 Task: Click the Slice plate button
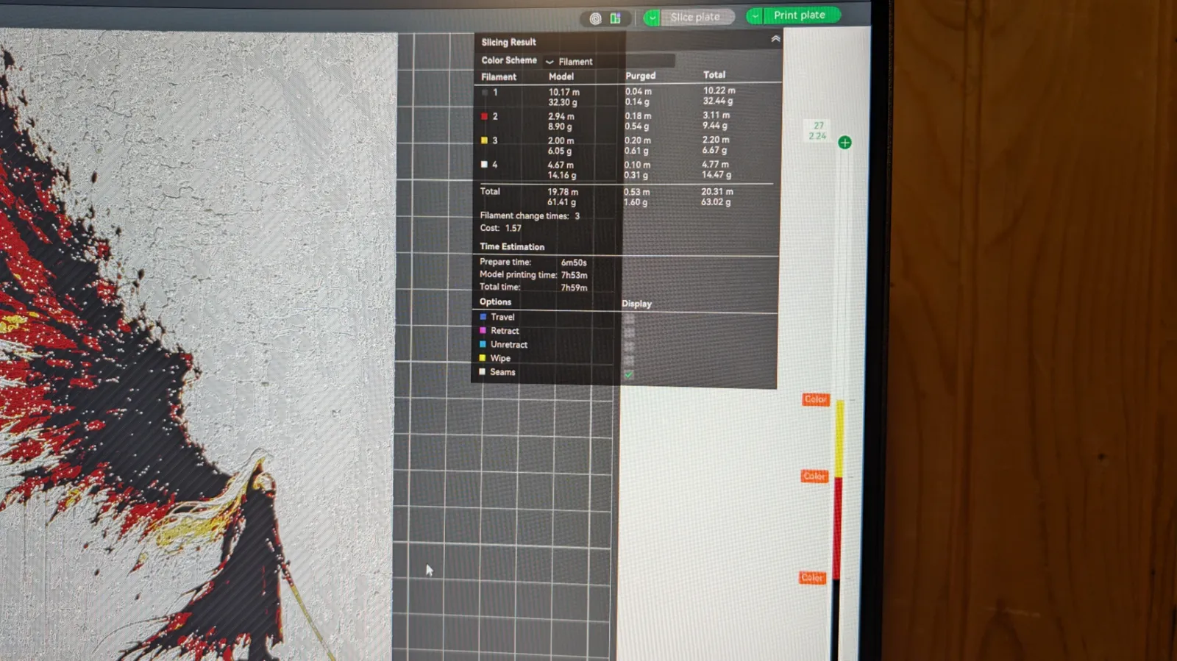click(696, 17)
